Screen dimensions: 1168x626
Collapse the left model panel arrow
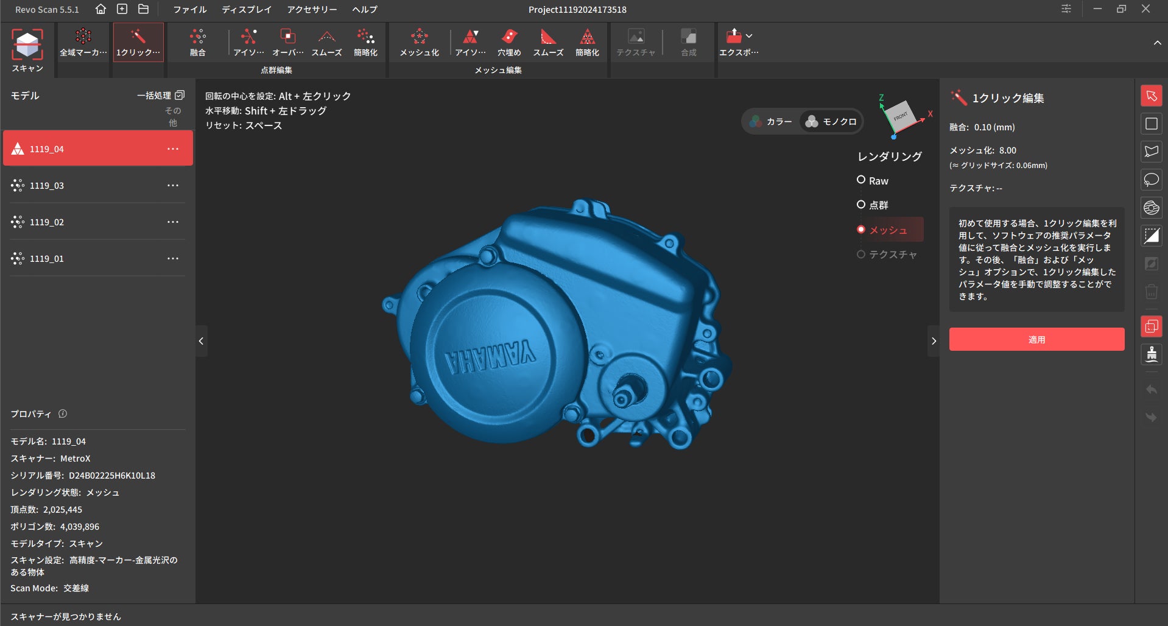(201, 341)
